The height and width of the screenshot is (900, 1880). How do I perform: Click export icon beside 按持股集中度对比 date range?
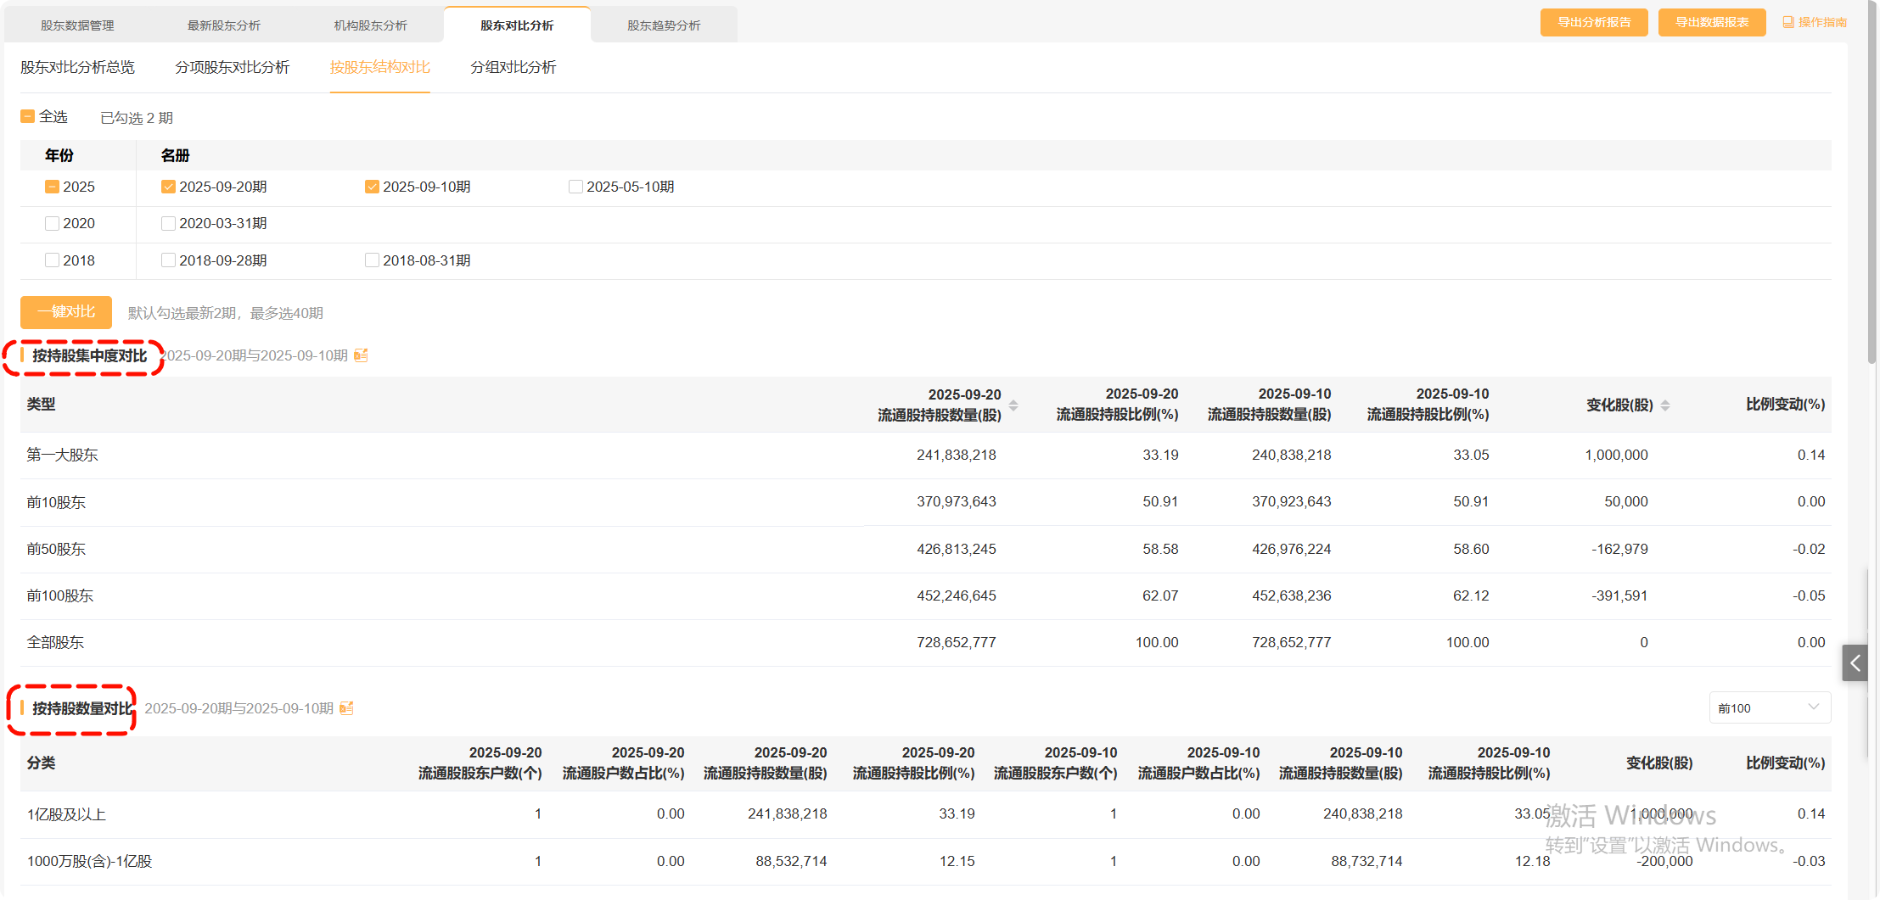[361, 355]
